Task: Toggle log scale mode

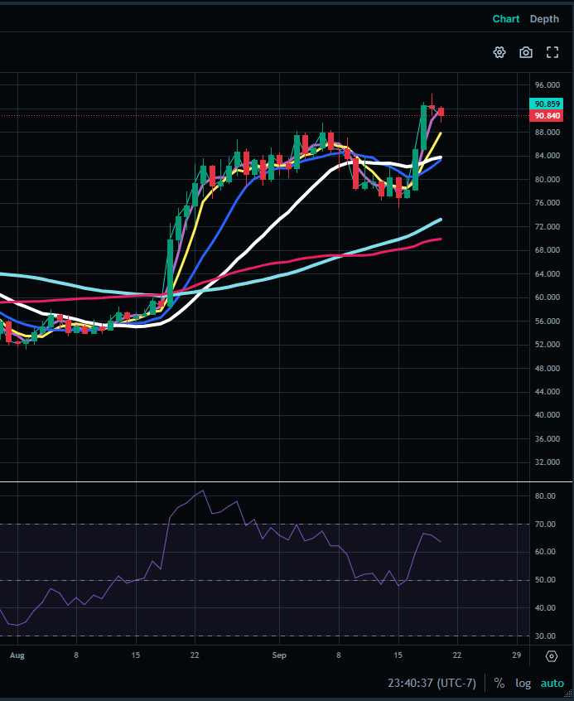Action: click(523, 683)
